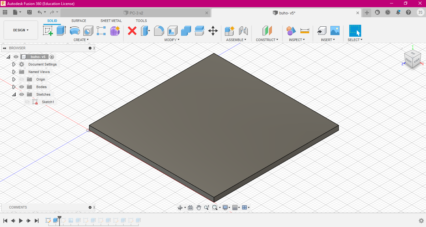Show Sketch1 using its eye icon
Viewport: 426px width, 227px height.
pyautogui.click(x=27, y=102)
